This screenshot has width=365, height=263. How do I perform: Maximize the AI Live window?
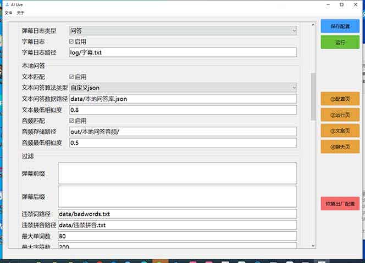pos(341,4)
